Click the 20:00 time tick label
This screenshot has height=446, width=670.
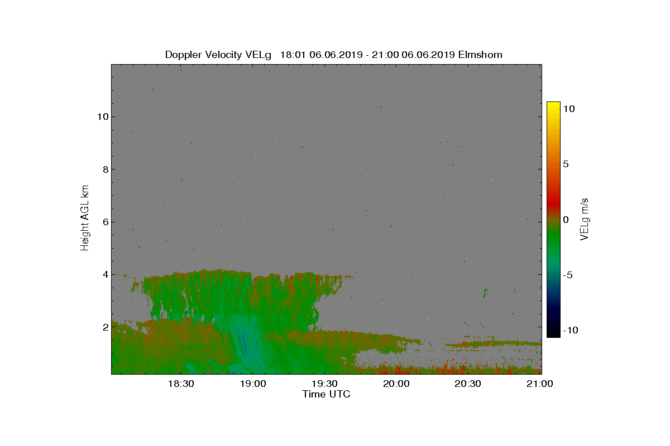click(x=396, y=384)
